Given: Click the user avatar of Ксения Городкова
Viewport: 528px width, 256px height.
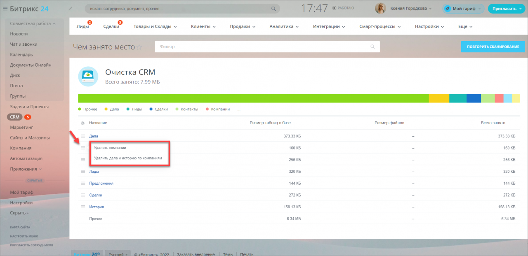Looking at the screenshot, I should (380, 9).
